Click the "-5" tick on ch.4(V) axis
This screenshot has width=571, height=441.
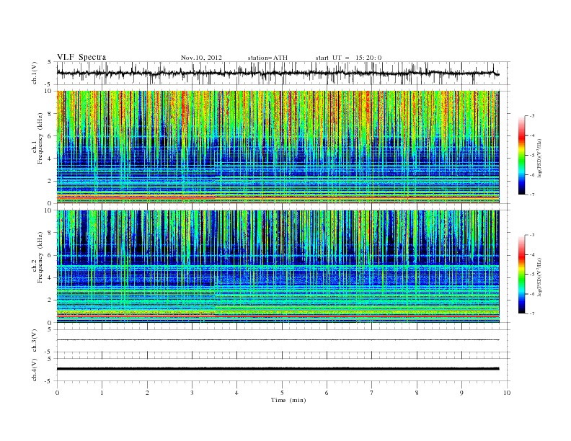tap(49, 381)
